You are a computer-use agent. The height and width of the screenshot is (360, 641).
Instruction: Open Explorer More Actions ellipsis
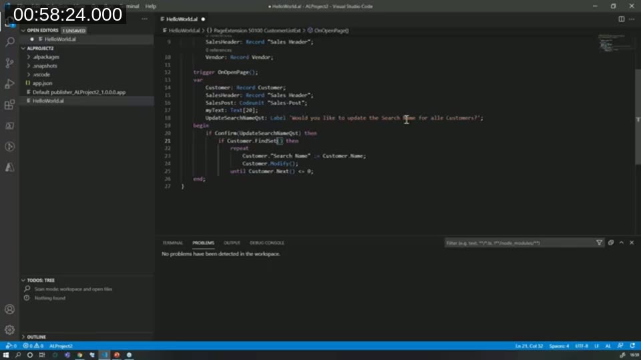click(x=145, y=19)
